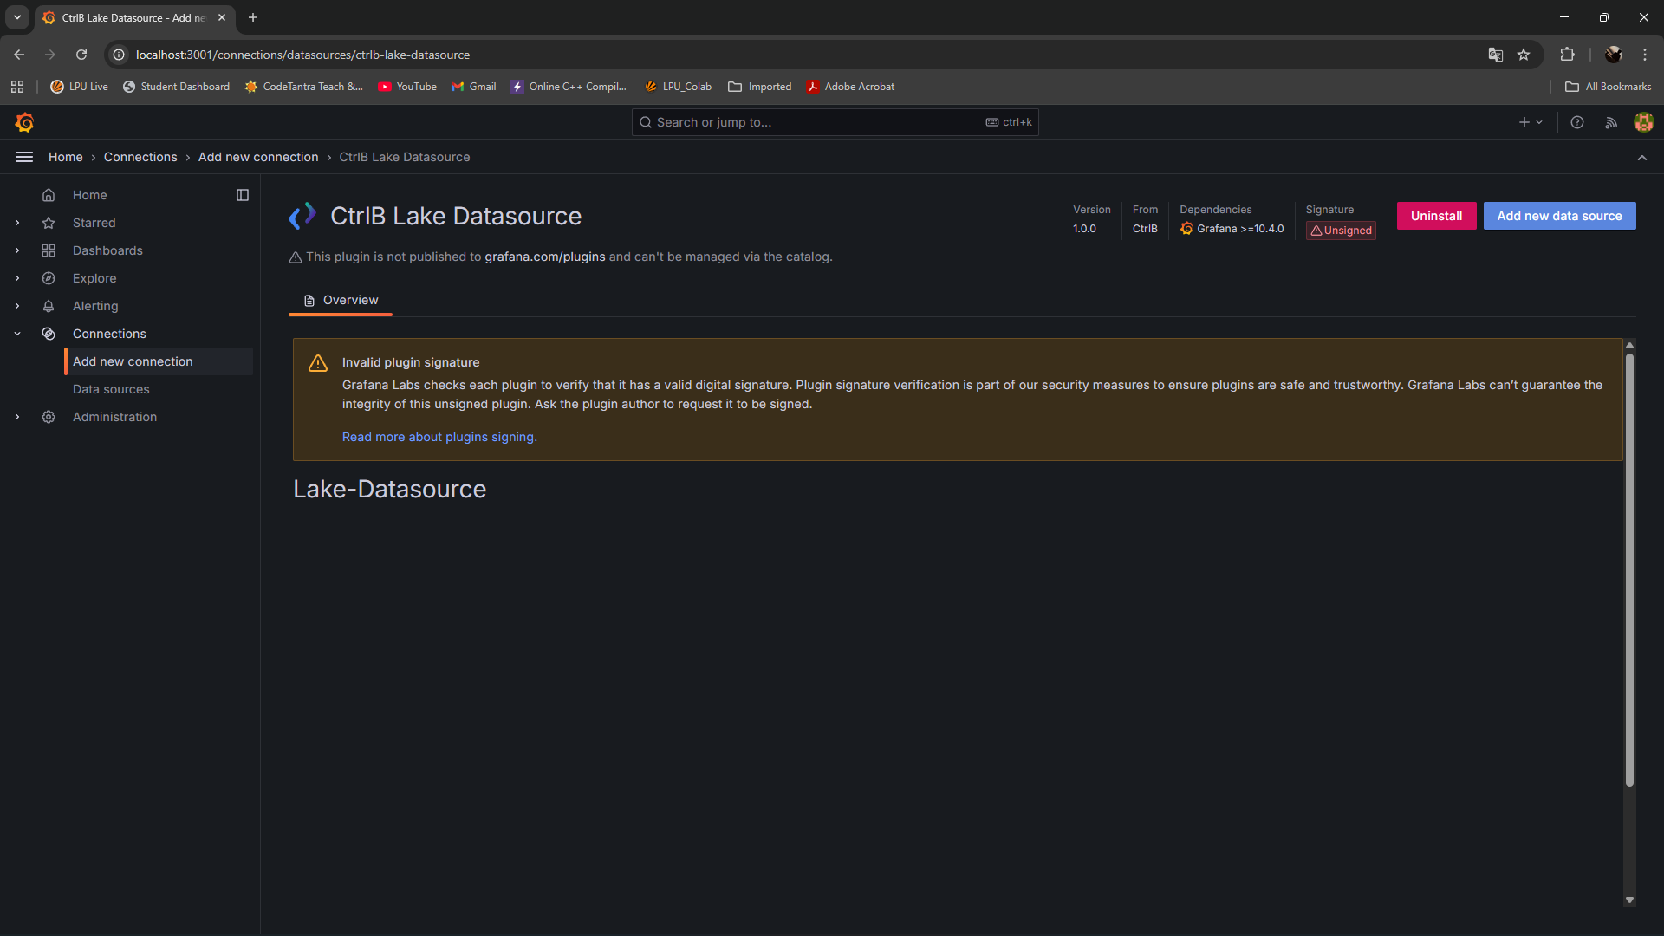Click the Grafana logo home icon
The height and width of the screenshot is (936, 1664).
coord(24,122)
